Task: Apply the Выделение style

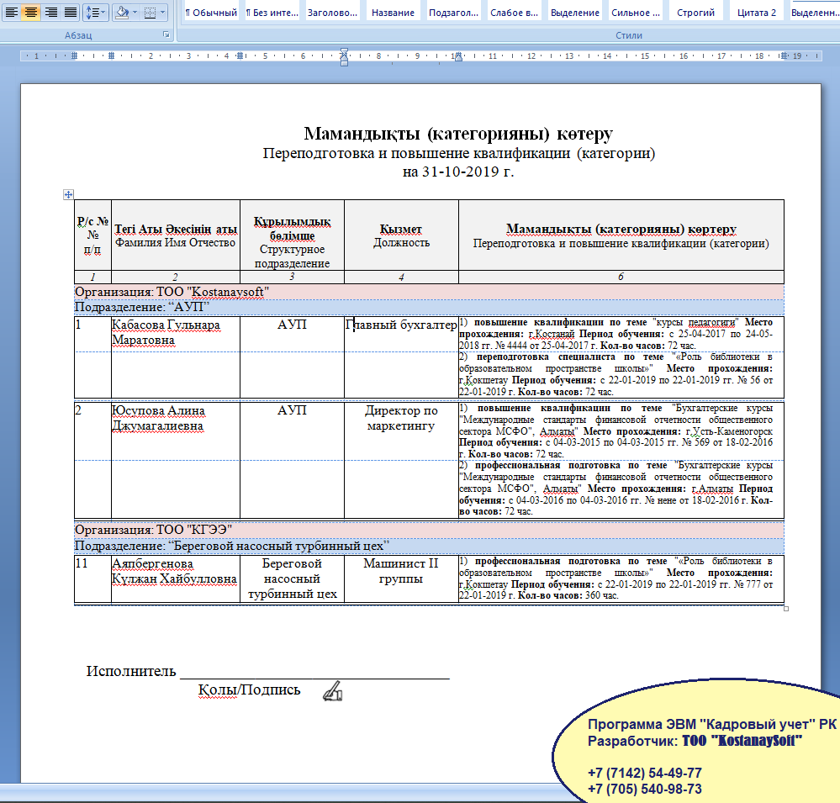Action: click(x=575, y=13)
